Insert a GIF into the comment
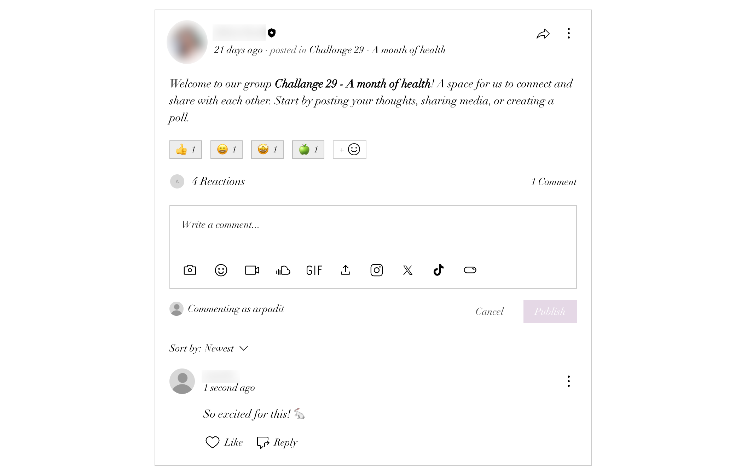Image resolution: width=747 pixels, height=476 pixels. tap(314, 269)
